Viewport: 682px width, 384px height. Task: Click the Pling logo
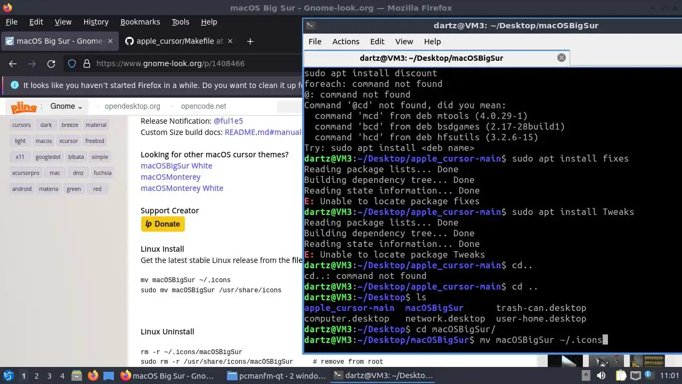click(24, 107)
